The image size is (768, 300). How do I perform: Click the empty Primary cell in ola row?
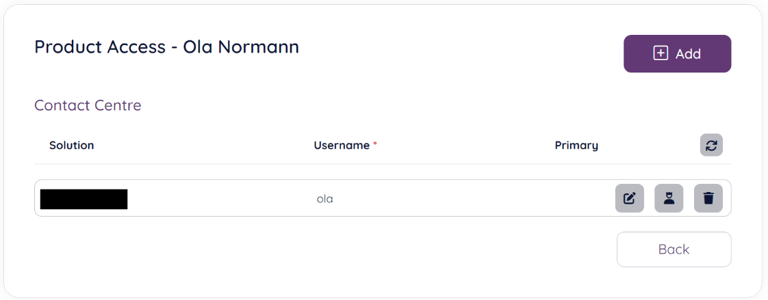(x=576, y=199)
